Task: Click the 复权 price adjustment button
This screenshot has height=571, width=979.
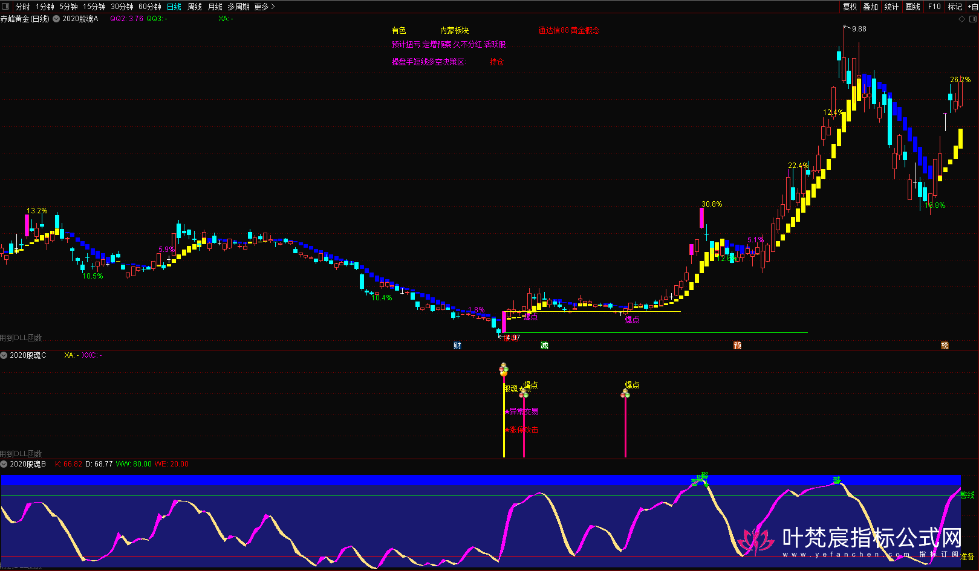Action: [850, 7]
